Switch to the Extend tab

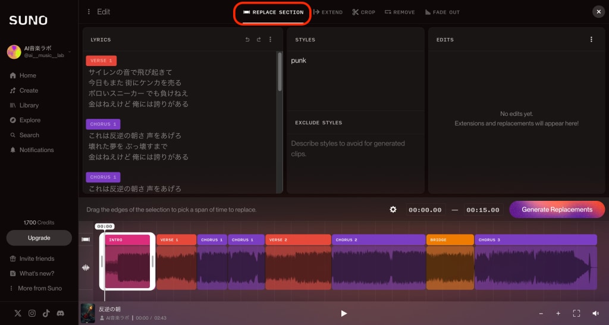pyautogui.click(x=328, y=12)
